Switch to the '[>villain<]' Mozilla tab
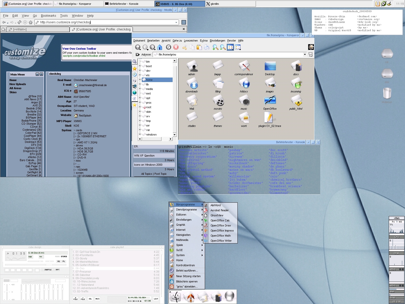The image size is (405, 304). coord(38,29)
